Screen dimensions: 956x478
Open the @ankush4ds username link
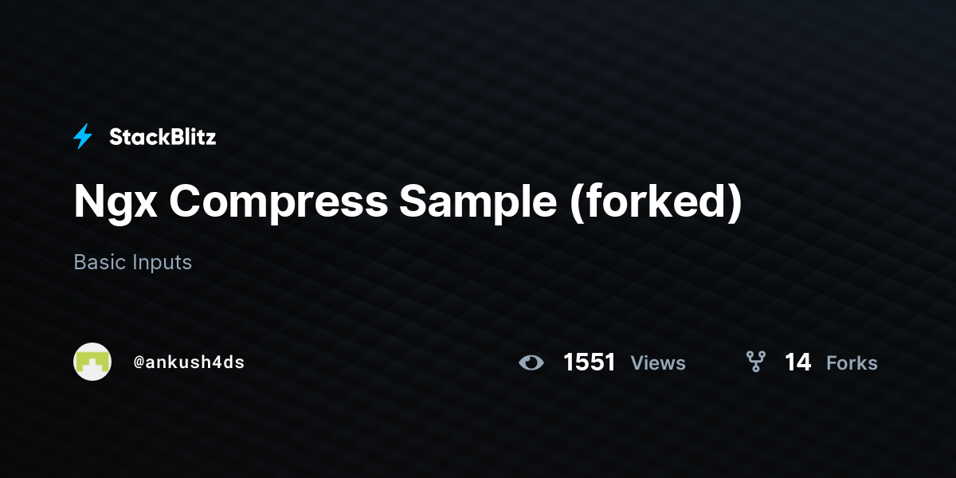click(189, 362)
